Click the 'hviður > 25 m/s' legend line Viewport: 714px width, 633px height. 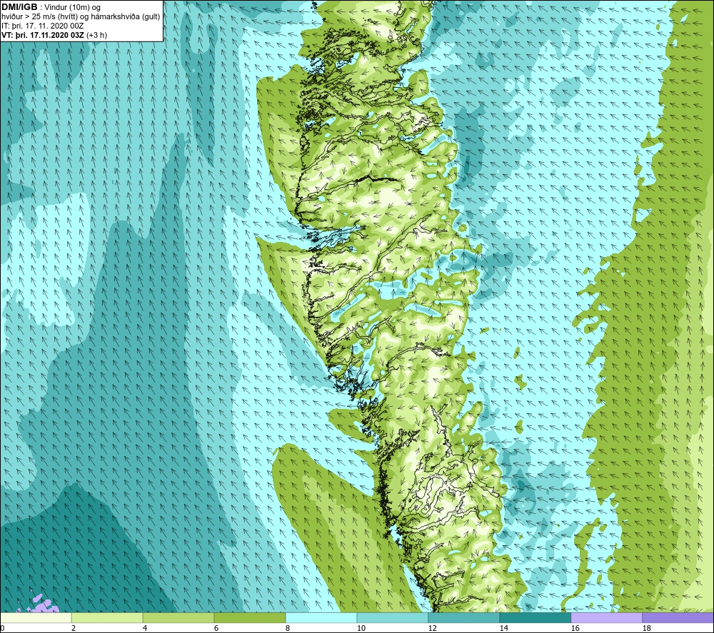(81, 17)
